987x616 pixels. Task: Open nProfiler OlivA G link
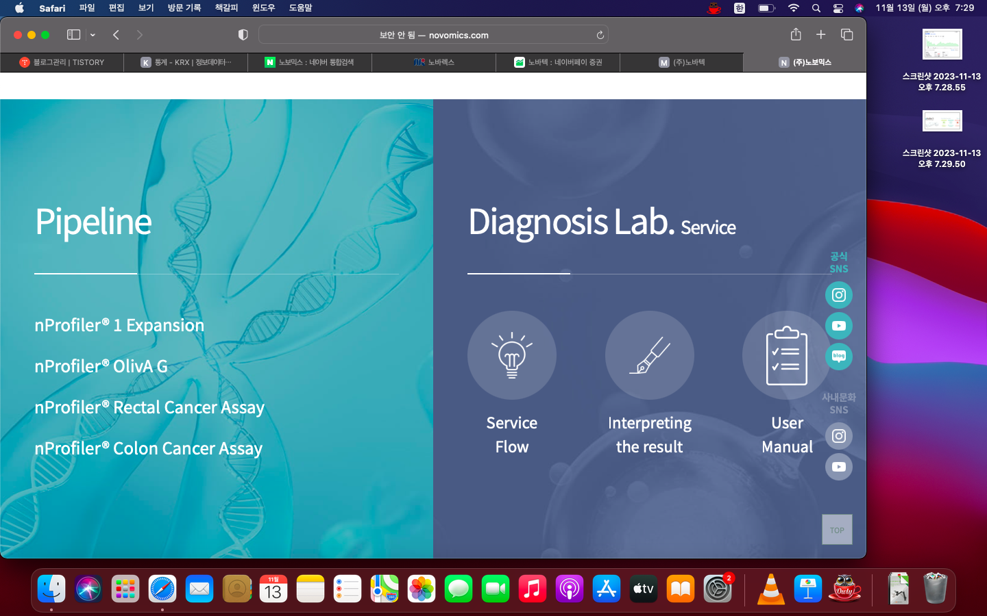pyautogui.click(x=101, y=366)
